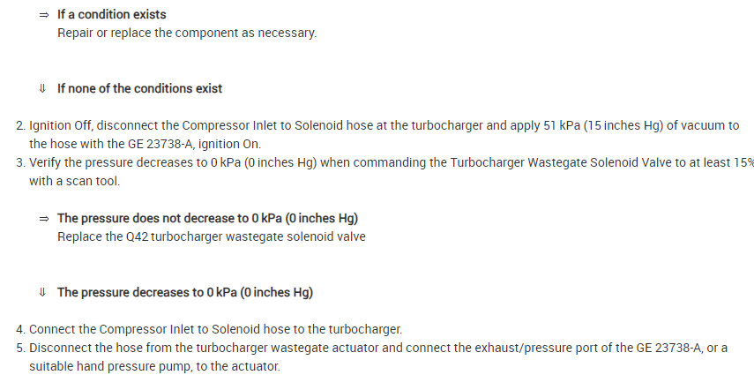
Task: Click the step 5 list number
Action: click(x=20, y=348)
